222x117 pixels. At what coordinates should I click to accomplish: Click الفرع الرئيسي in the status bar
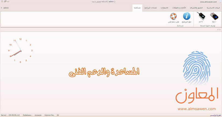click(215, 115)
